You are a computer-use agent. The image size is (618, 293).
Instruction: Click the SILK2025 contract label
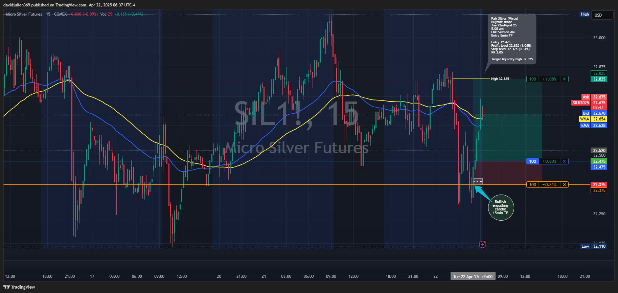[581, 103]
